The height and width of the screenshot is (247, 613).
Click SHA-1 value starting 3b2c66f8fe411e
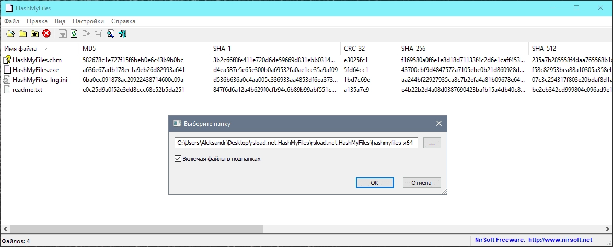274,60
